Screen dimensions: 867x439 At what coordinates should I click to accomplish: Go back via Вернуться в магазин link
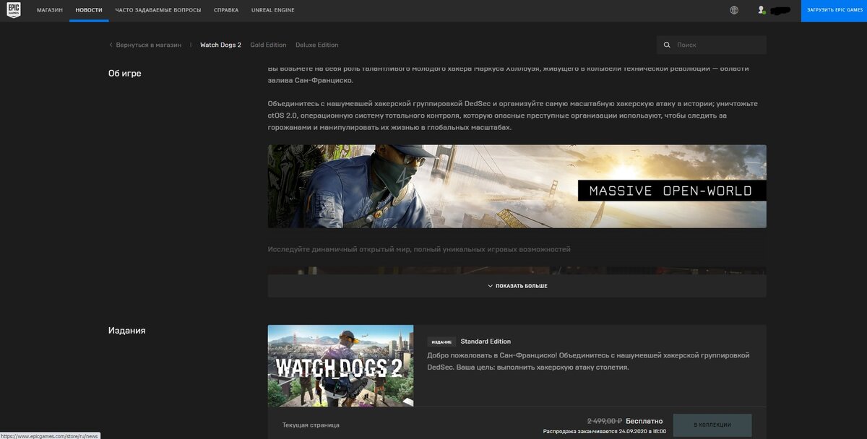(148, 45)
